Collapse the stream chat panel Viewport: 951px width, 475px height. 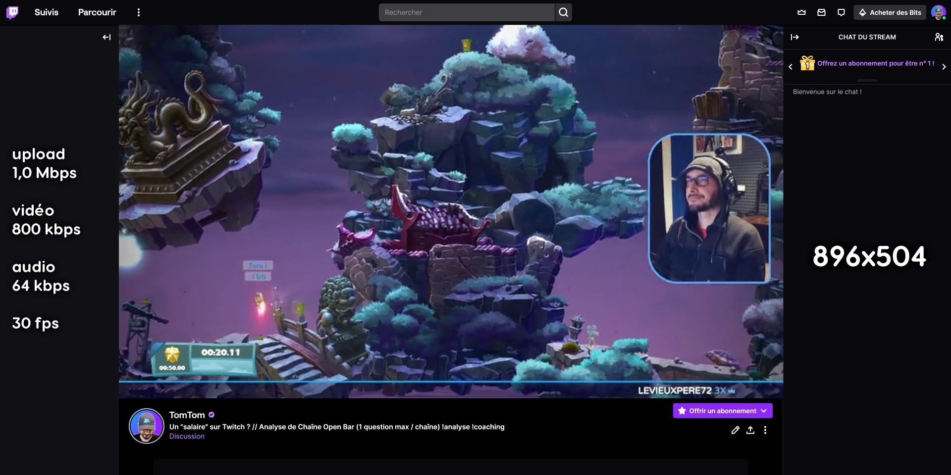(x=795, y=37)
